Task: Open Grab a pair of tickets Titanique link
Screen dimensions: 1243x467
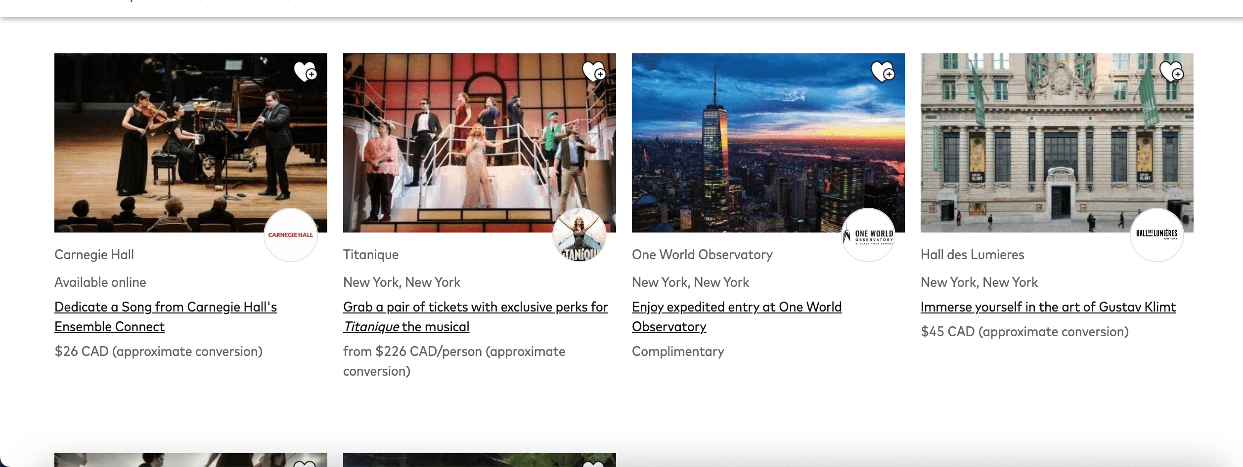Action: pos(476,317)
